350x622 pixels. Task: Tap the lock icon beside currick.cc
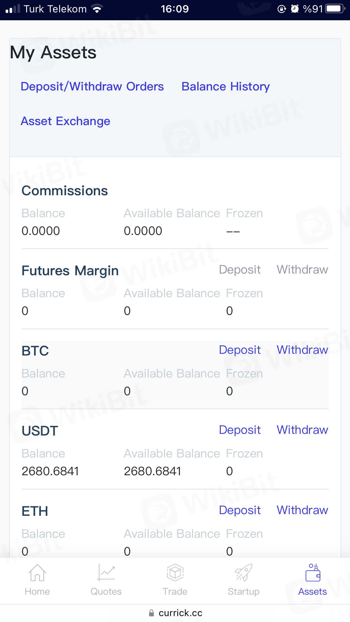tap(151, 613)
